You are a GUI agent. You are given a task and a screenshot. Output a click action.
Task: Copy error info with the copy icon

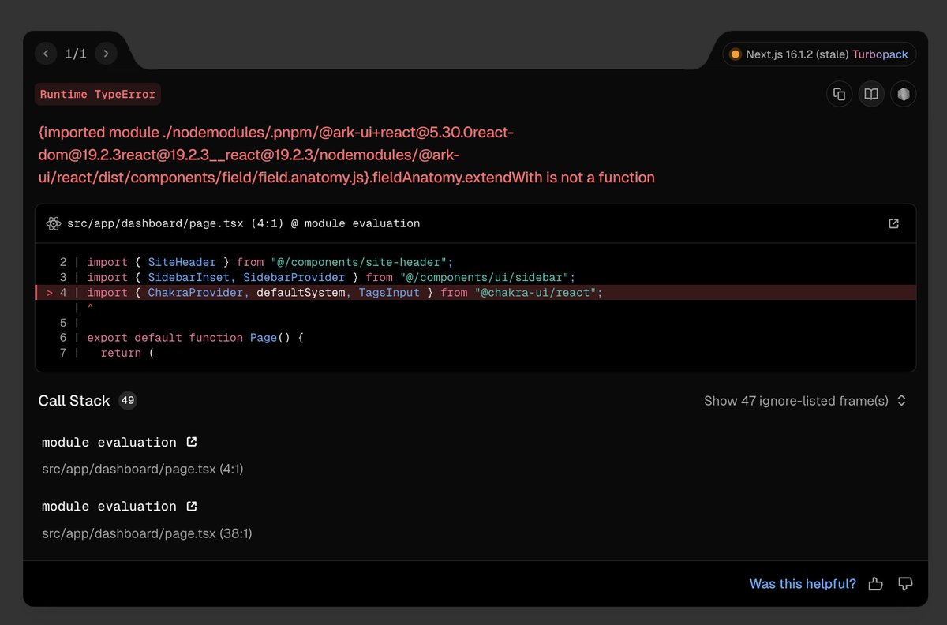[839, 95]
